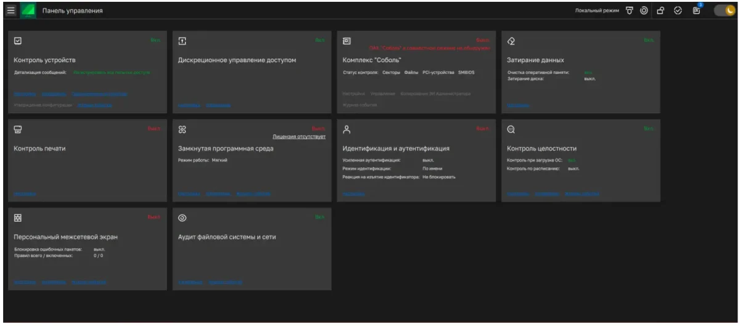Open Настройки link in Персональный межсетевой экран
Image resolution: width=740 pixels, height=326 pixels.
click(25, 282)
